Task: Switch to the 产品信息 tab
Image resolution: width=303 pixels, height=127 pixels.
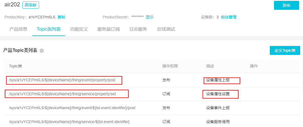Action: 18,29
